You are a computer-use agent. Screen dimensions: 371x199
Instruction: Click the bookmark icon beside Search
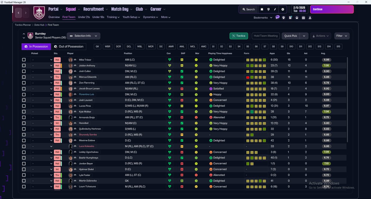(x=262, y=9)
